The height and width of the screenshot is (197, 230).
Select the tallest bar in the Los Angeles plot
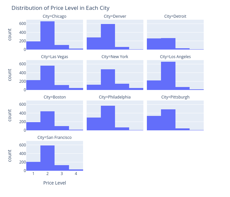[168, 76]
